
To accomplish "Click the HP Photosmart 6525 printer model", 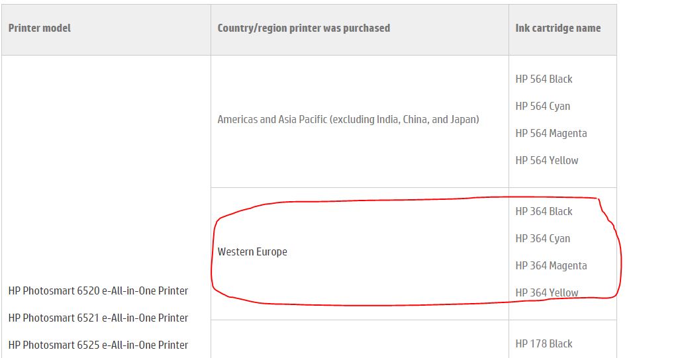I will pyautogui.click(x=98, y=345).
